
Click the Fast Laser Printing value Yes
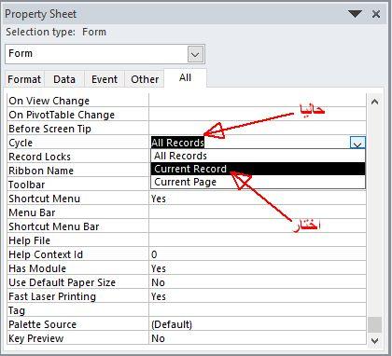(258, 296)
